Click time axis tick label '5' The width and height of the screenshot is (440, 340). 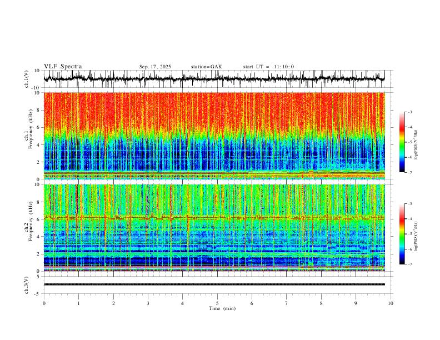[217, 303]
